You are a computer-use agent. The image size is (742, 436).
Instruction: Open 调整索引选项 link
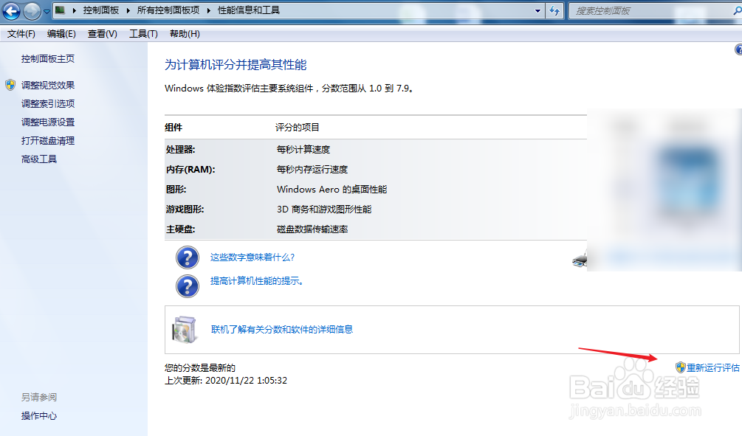click(48, 103)
